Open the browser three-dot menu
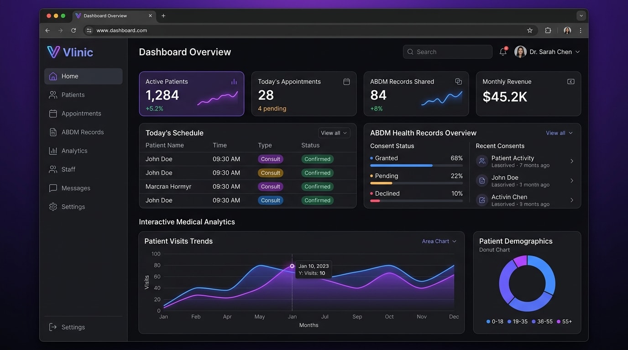Screen dimensions: 628x350 (581, 31)
